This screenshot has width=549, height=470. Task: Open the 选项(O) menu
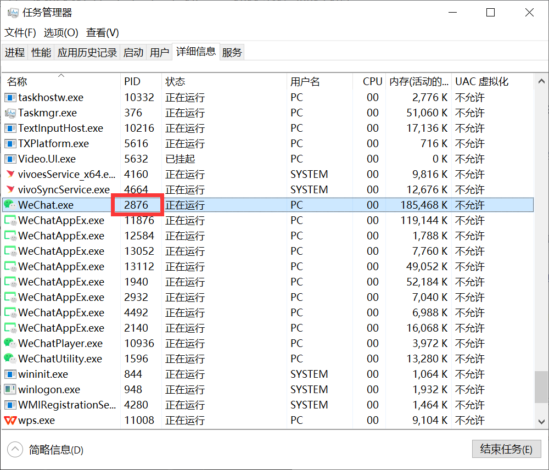pyautogui.click(x=61, y=32)
